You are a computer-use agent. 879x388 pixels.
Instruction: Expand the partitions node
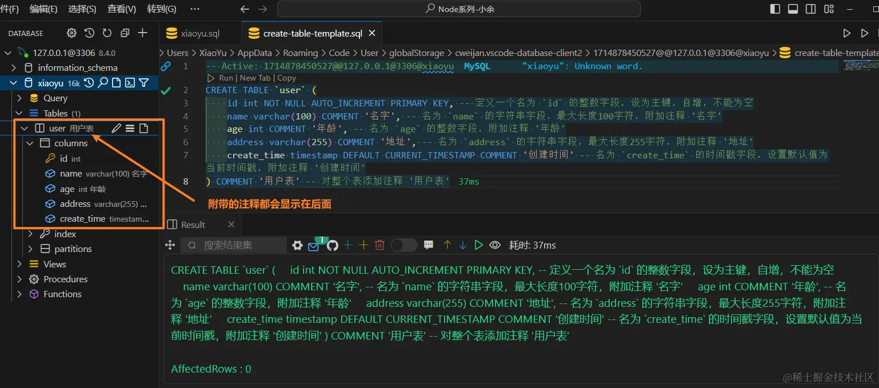click(x=31, y=249)
